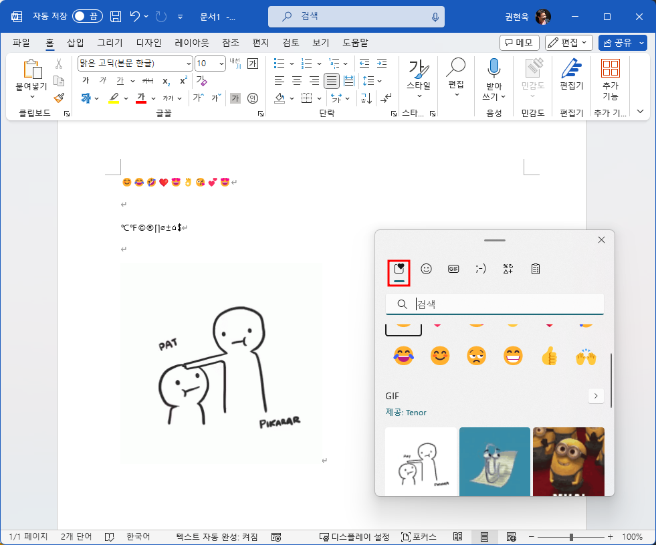Image resolution: width=656 pixels, height=545 pixels.
Task: Apply the red font color swatch
Action: tap(141, 98)
